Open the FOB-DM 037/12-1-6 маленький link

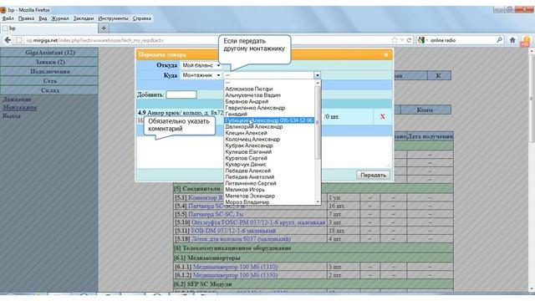[233, 231]
